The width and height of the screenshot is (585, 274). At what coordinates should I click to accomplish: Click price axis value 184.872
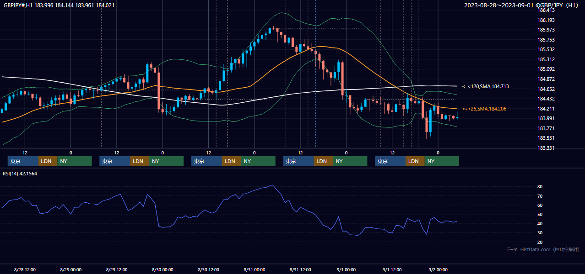click(546, 79)
